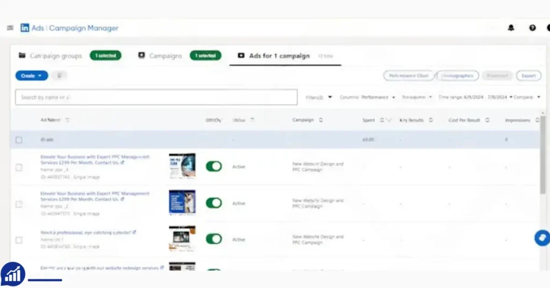Click the Campaign cell for the ppc_2 ad

coord(318,203)
